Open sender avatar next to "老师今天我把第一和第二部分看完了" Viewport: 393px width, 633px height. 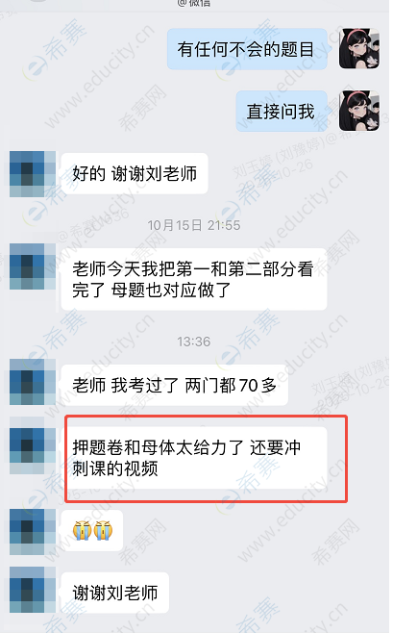point(33,266)
